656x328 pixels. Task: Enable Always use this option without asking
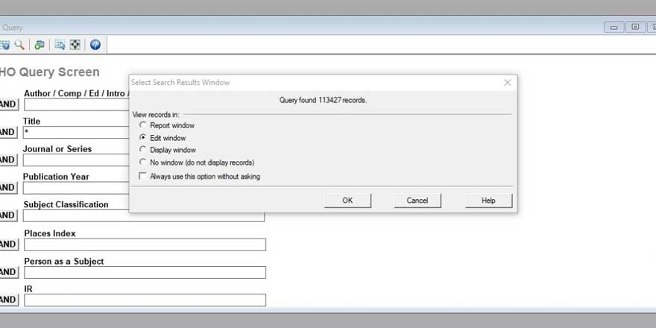coord(143,177)
